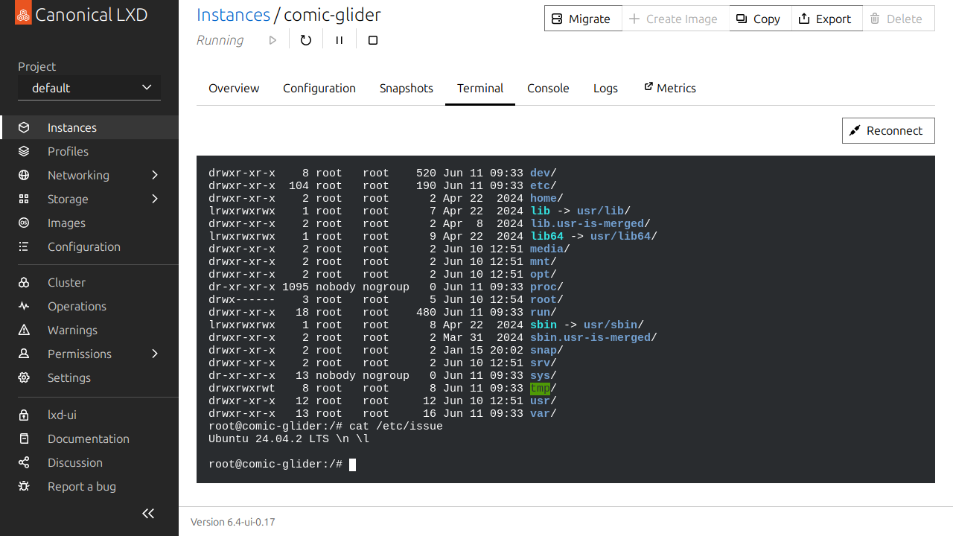Viewport: 953px width, 536px height.
Task: Switch to the Console tab
Action: [548, 88]
